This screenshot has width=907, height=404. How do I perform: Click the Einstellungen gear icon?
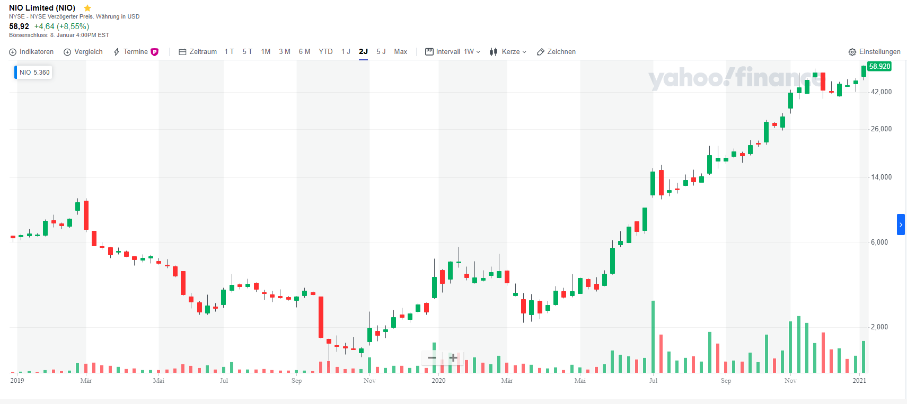(852, 52)
